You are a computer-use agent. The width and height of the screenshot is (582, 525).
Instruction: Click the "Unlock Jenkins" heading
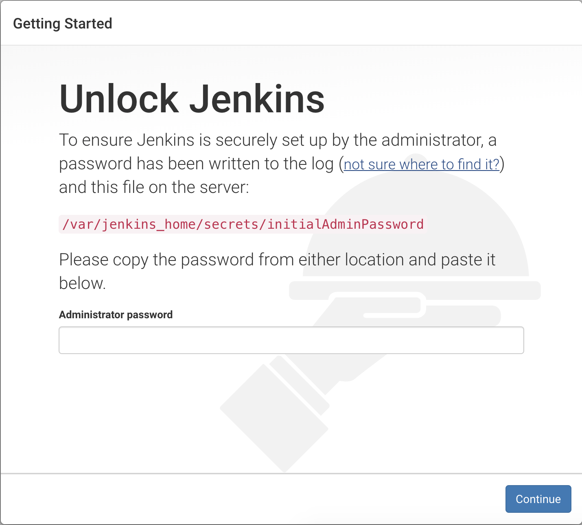click(x=192, y=99)
